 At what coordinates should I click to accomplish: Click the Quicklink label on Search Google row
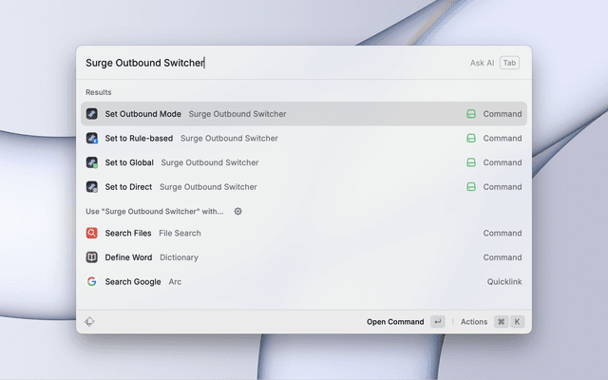[504, 282]
